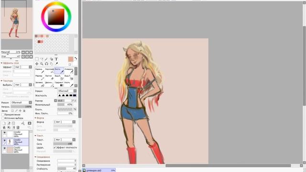Select the top layer Слой row
Image resolution: width=306 pixels, height=172 pixels.
coord(15,134)
